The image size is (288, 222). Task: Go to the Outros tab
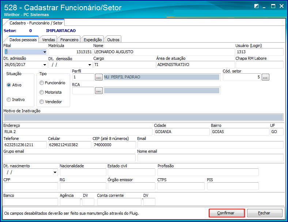pyautogui.click(x=113, y=40)
